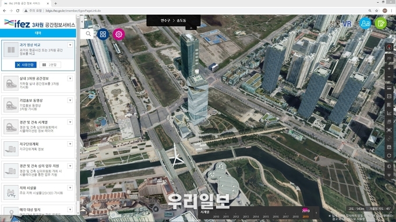
Task: Open the 지구단위계획 title
Action: coord(29,144)
